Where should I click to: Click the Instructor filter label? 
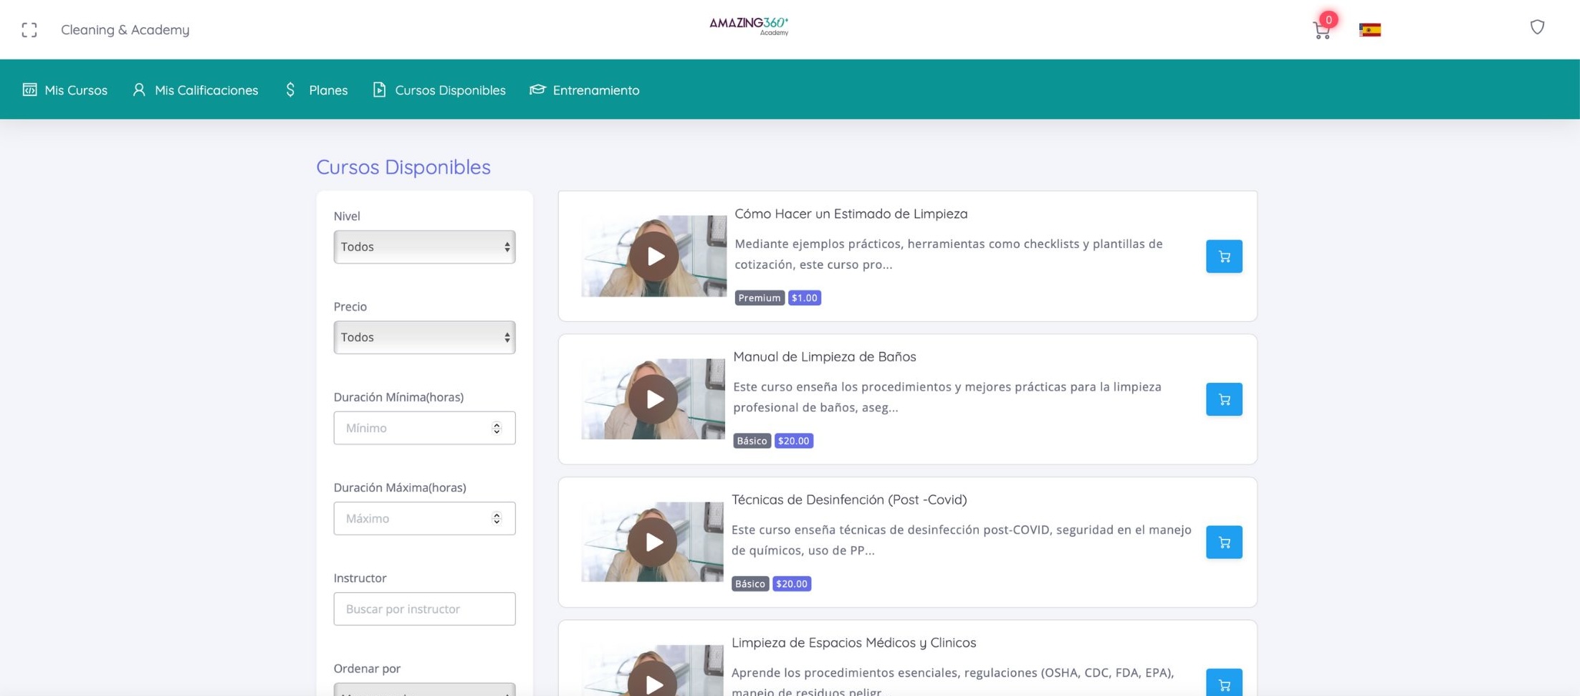click(360, 578)
